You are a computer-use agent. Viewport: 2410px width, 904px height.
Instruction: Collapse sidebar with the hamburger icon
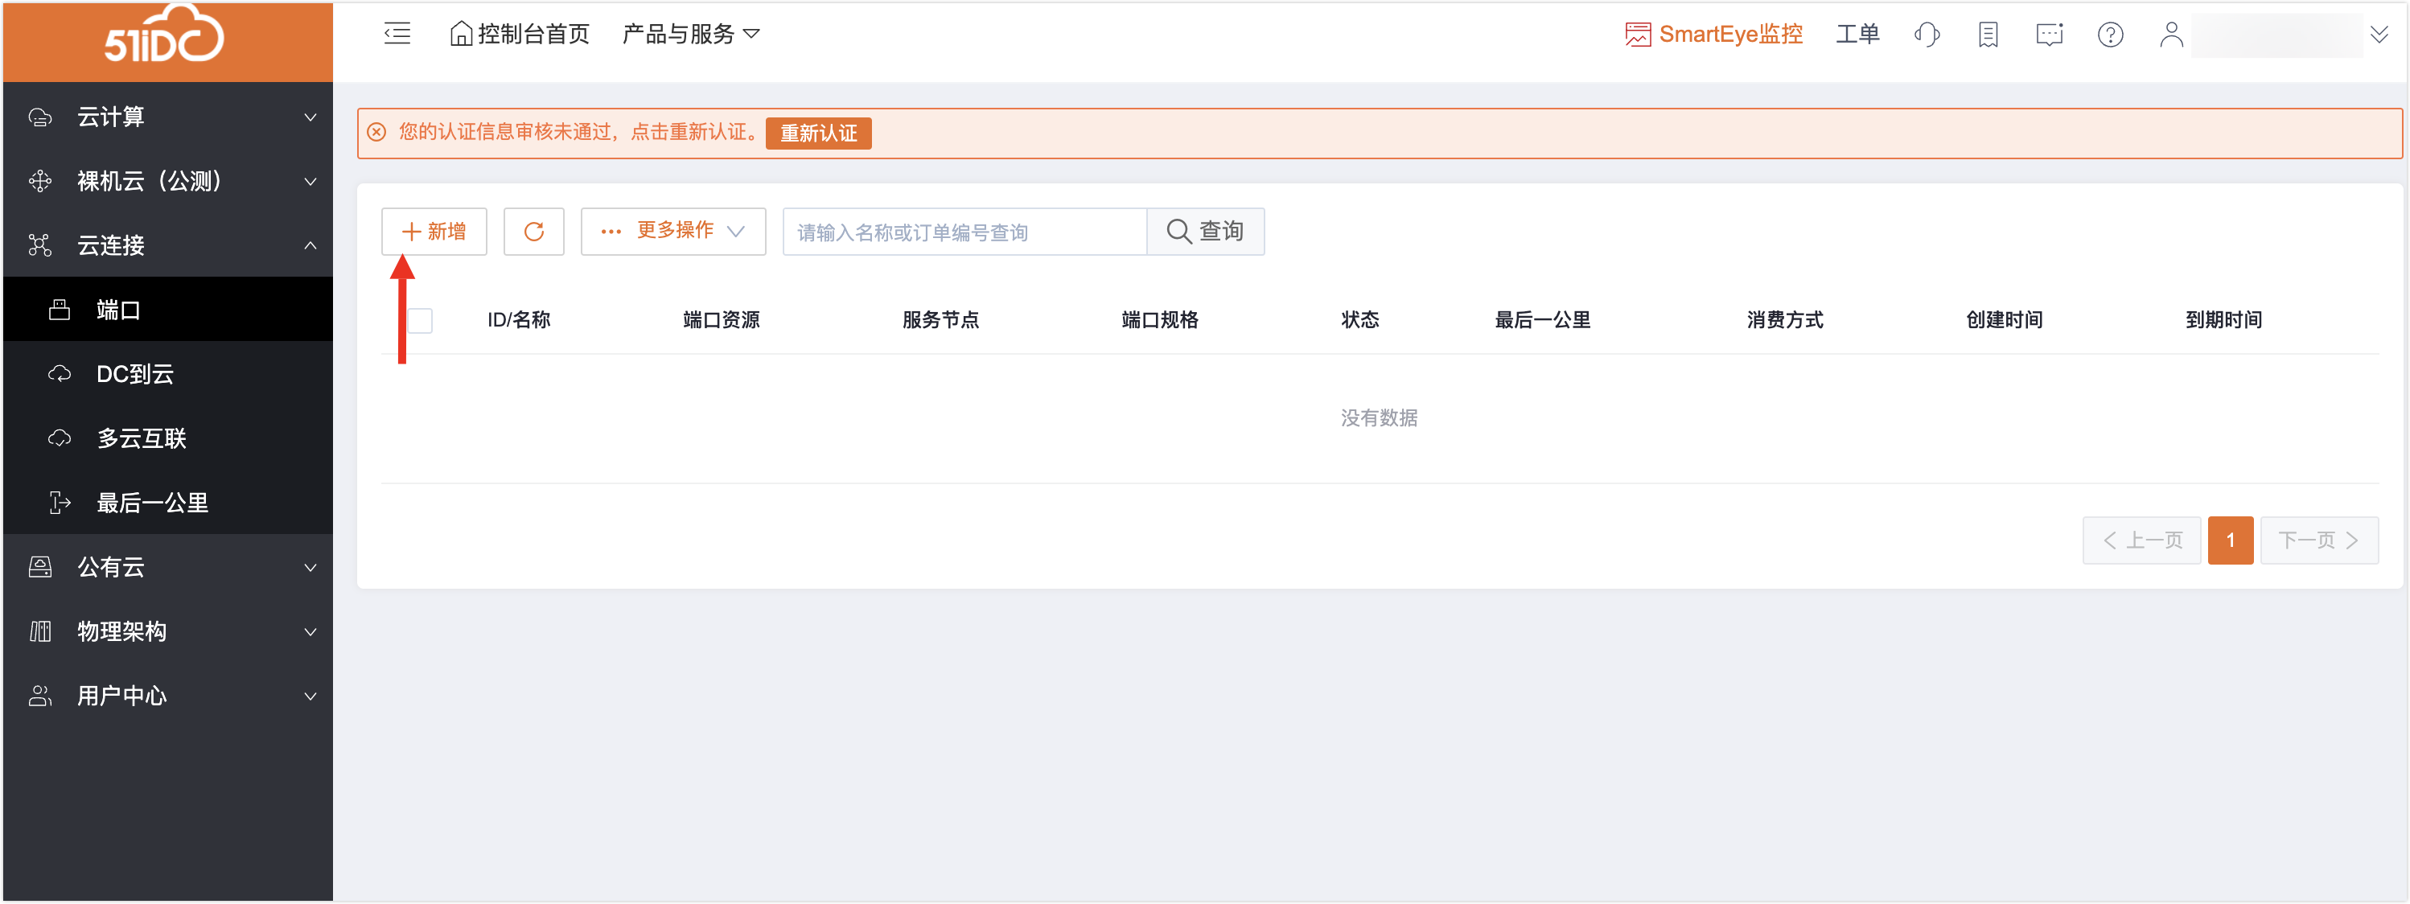[397, 35]
